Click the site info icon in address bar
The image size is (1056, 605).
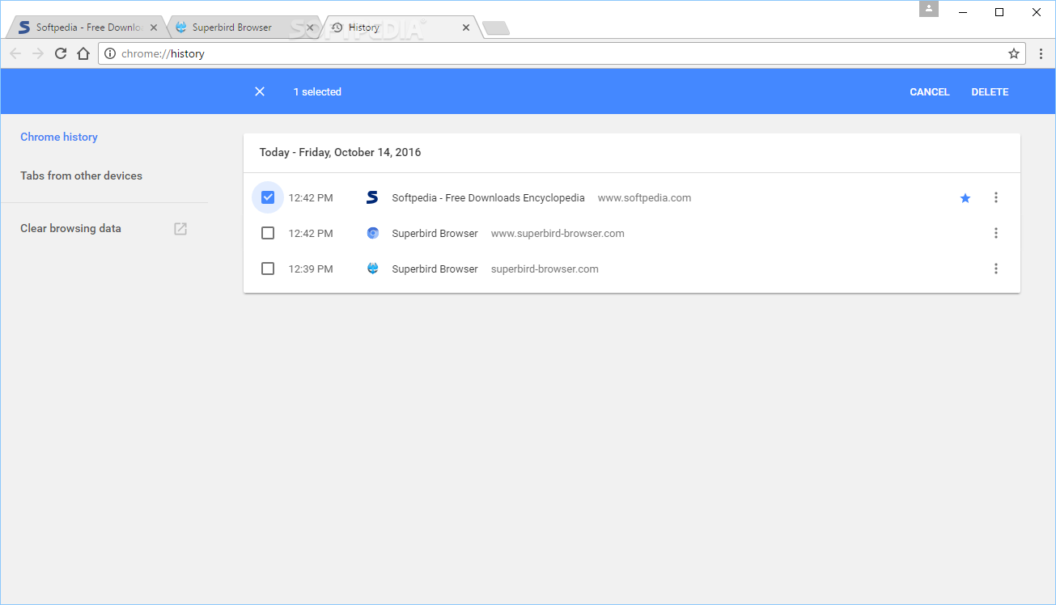coord(110,53)
